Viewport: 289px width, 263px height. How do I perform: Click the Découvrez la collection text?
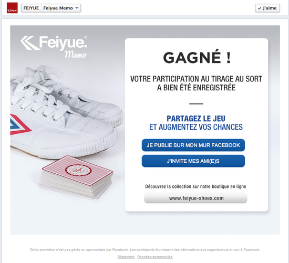point(195,186)
